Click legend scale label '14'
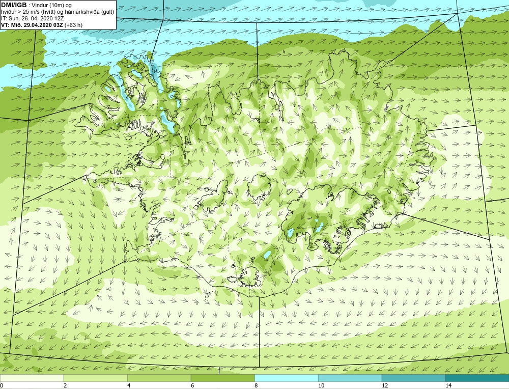 click(x=448, y=385)
